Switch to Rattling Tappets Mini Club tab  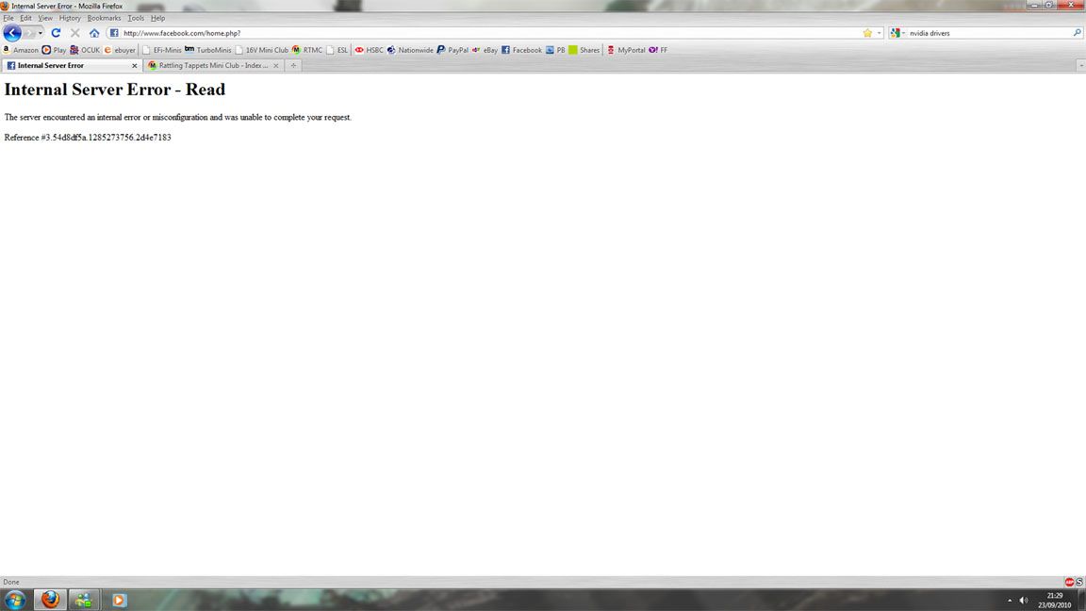pyautogui.click(x=211, y=66)
